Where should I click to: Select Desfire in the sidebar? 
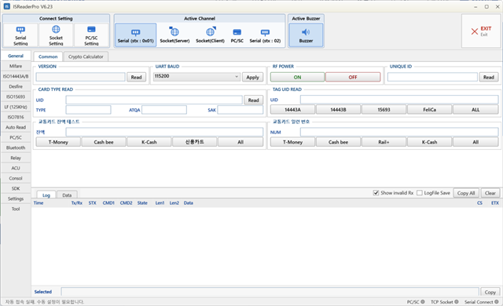point(16,86)
